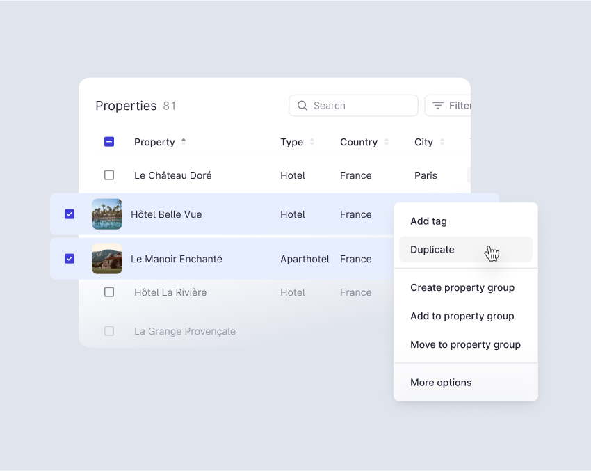This screenshot has width=591, height=471.
Task: Uncheck the Hôtel Belle Vue checkbox
Action: [70, 214]
